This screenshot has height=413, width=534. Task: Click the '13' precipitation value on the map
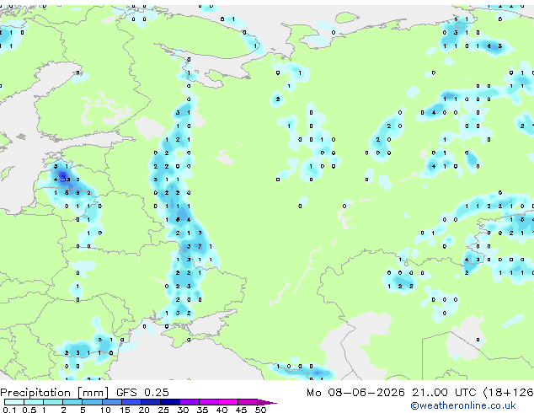click(67, 180)
